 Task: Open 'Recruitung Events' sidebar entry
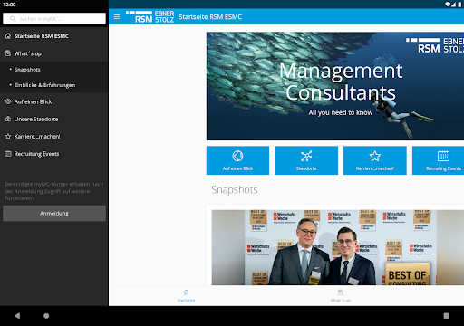coord(54,154)
